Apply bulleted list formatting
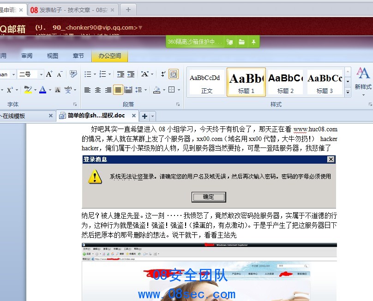373x301 pixels. click(x=88, y=74)
